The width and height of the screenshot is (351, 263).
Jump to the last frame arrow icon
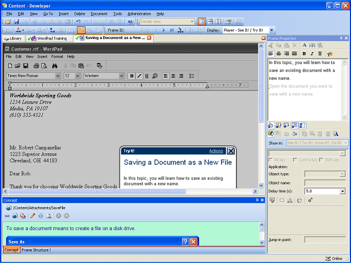[x=172, y=30]
